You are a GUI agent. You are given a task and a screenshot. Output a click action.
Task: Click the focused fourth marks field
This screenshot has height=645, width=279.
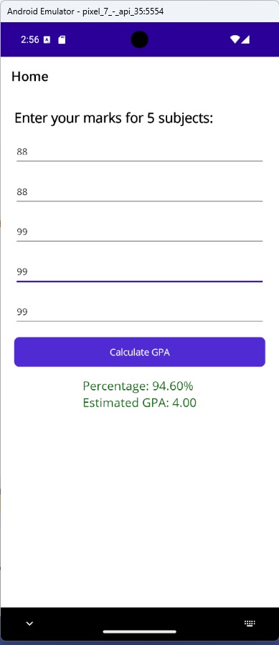[x=139, y=272]
